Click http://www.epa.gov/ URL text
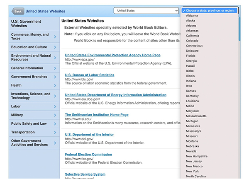Image resolution: width=249 pixels, height=179 pixels. tap(80, 59)
